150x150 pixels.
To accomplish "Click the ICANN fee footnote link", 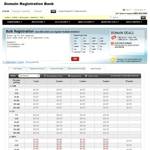I will click(30, 62).
